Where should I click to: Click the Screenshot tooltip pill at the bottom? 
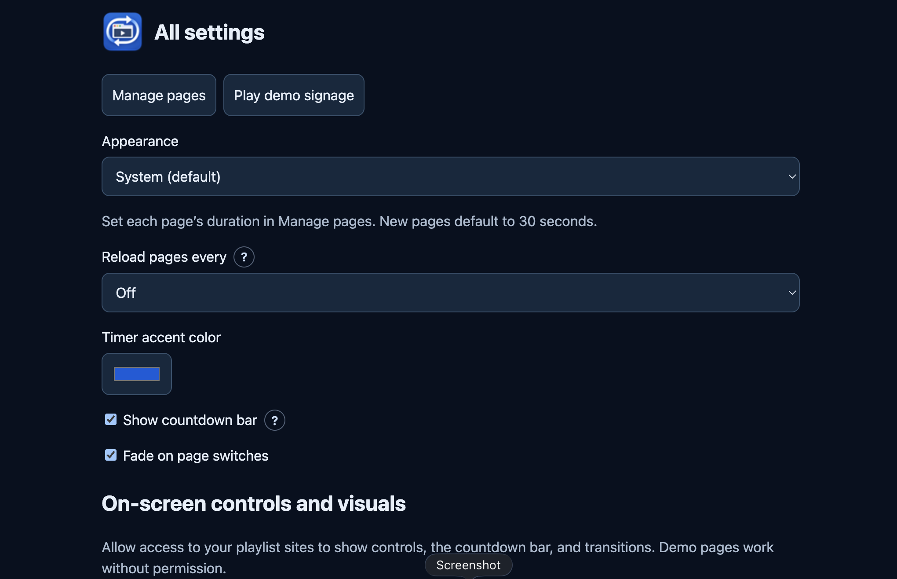(x=468, y=565)
